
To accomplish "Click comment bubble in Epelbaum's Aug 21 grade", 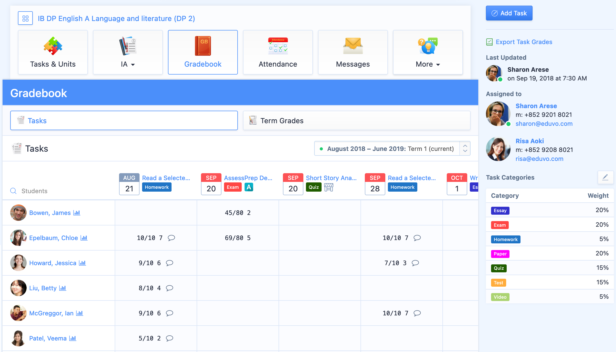I will pos(171,238).
